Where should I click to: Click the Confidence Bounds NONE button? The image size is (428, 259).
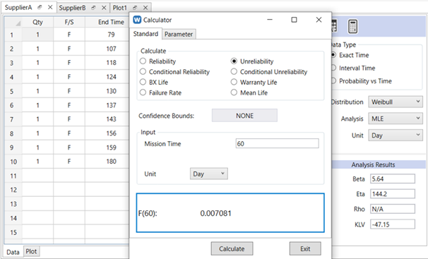point(244,116)
